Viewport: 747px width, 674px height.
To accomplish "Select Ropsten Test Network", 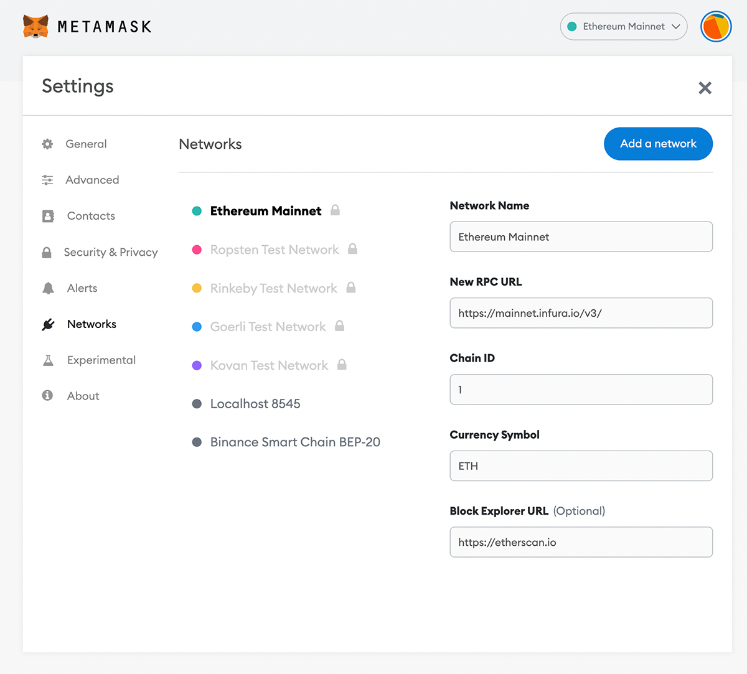I will click(x=275, y=250).
